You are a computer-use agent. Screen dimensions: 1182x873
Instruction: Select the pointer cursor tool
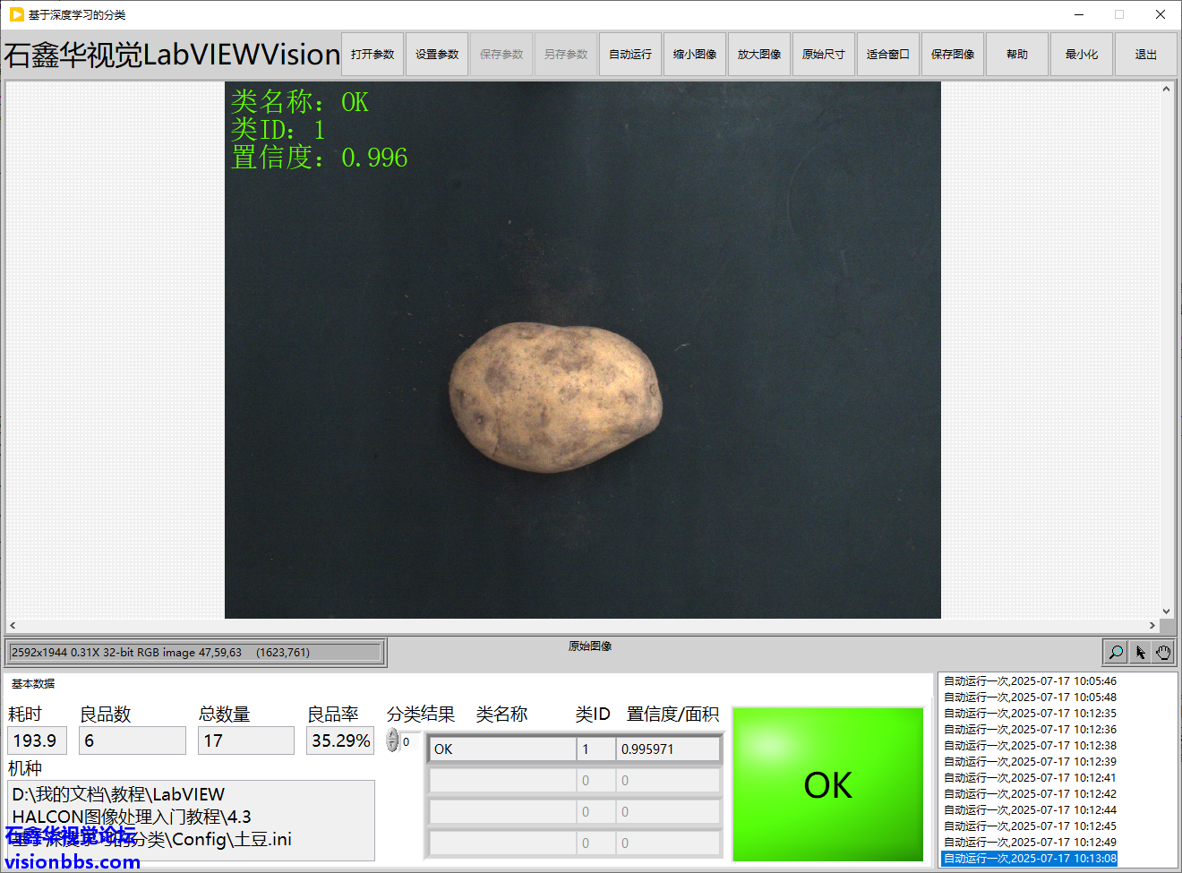click(1140, 653)
